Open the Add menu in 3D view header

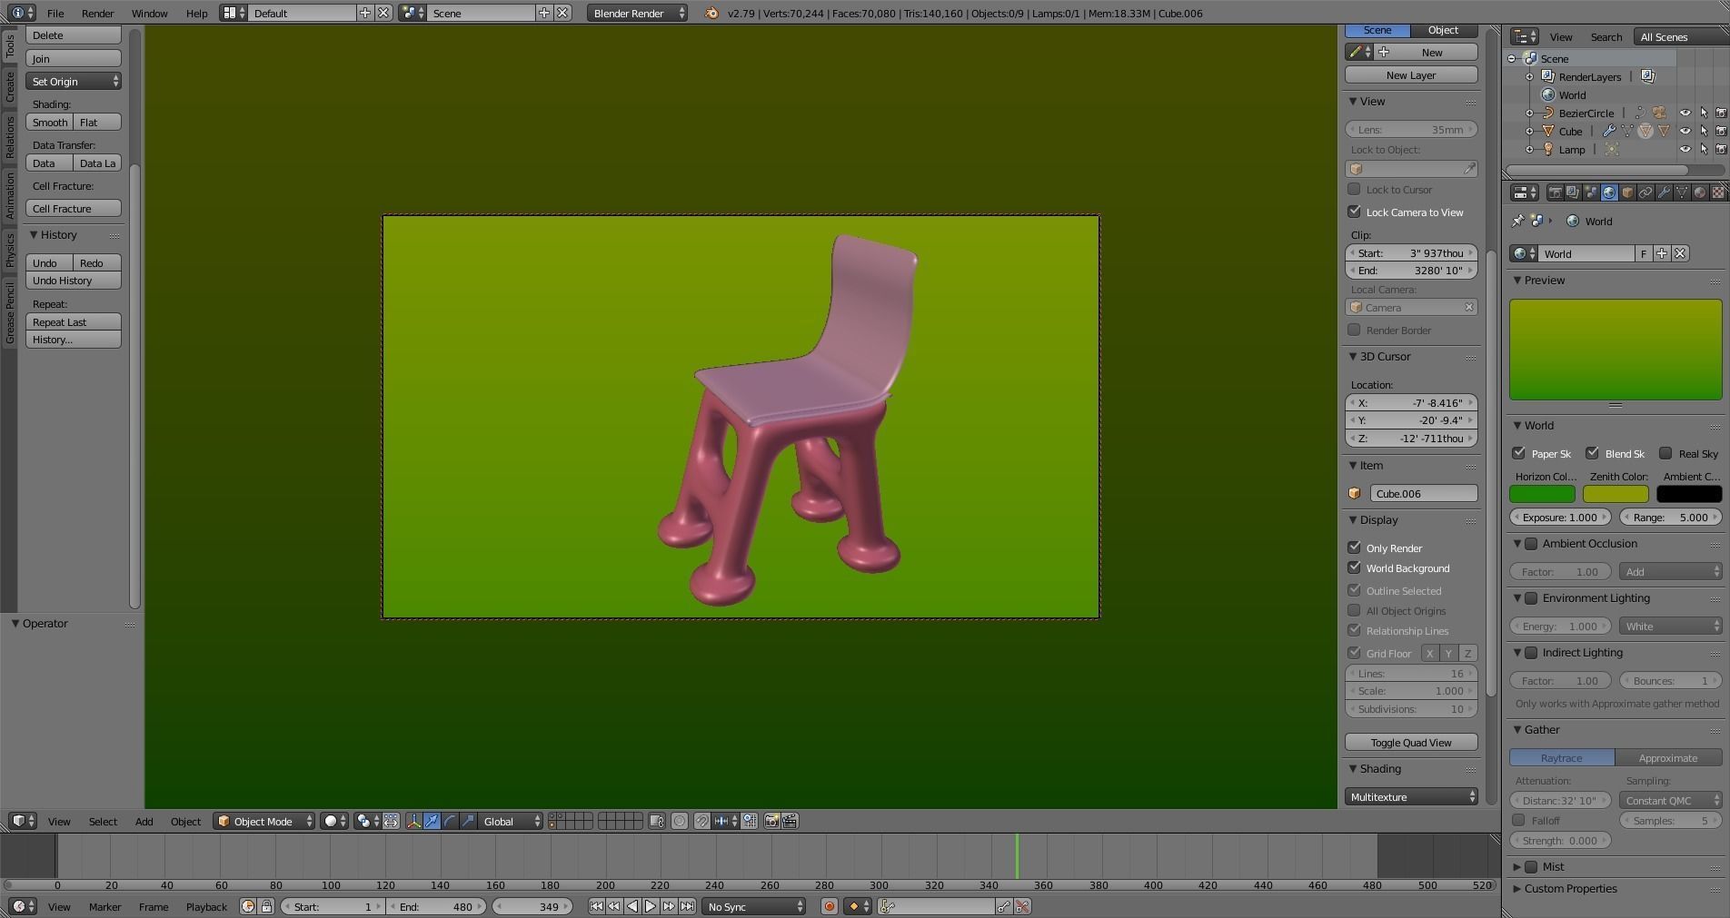(x=144, y=821)
